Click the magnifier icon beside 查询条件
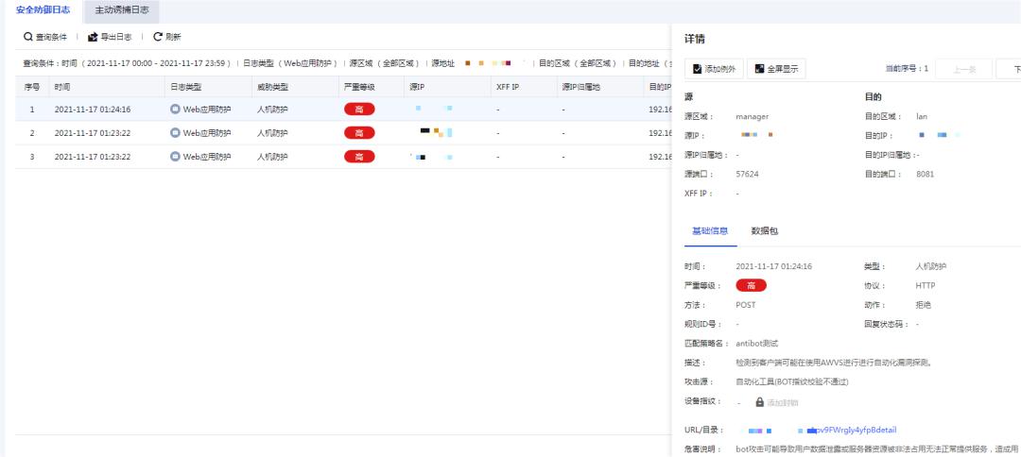 [29, 37]
